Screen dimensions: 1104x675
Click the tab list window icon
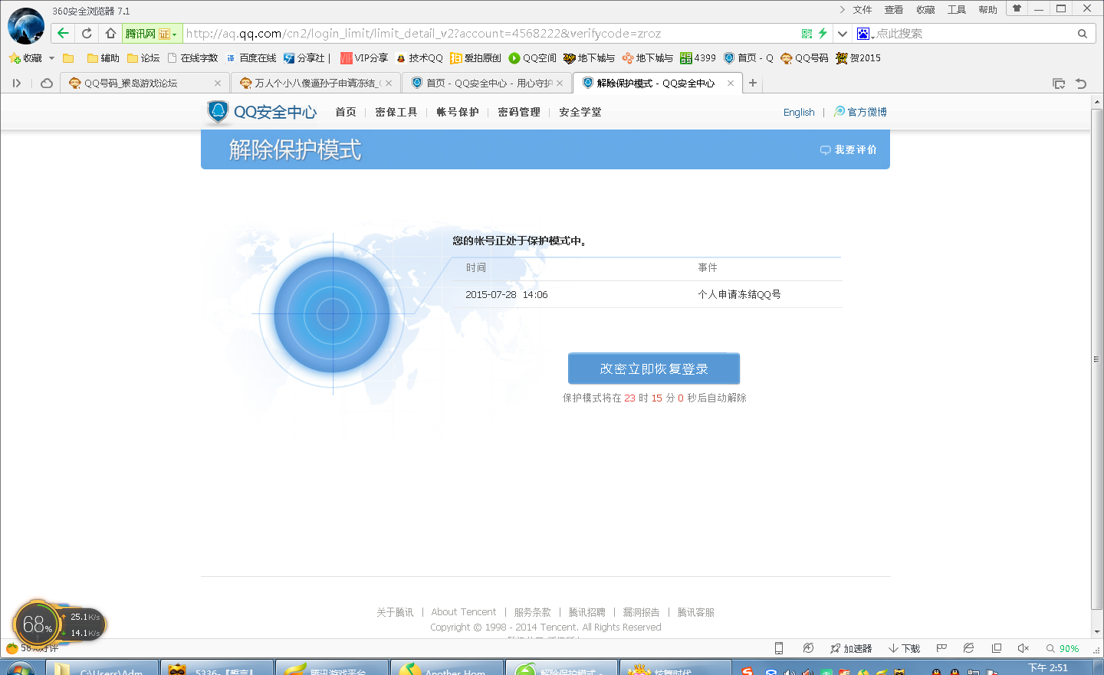click(x=1059, y=84)
